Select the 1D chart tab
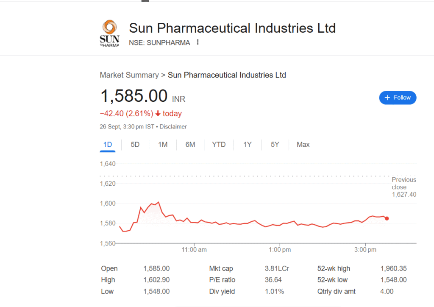 pos(108,145)
